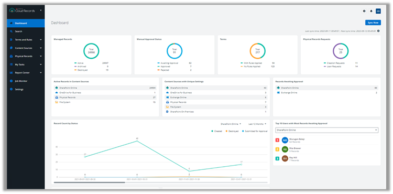Image resolution: width=393 pixels, height=194 pixels.
Task: Click the Physical Records sidebar icon
Action: pos(11,56)
